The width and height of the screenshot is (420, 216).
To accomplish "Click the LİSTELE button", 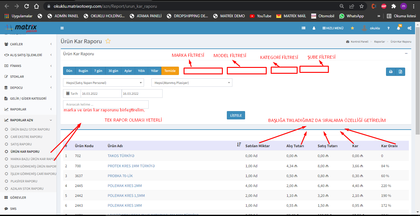I will coord(236,115).
